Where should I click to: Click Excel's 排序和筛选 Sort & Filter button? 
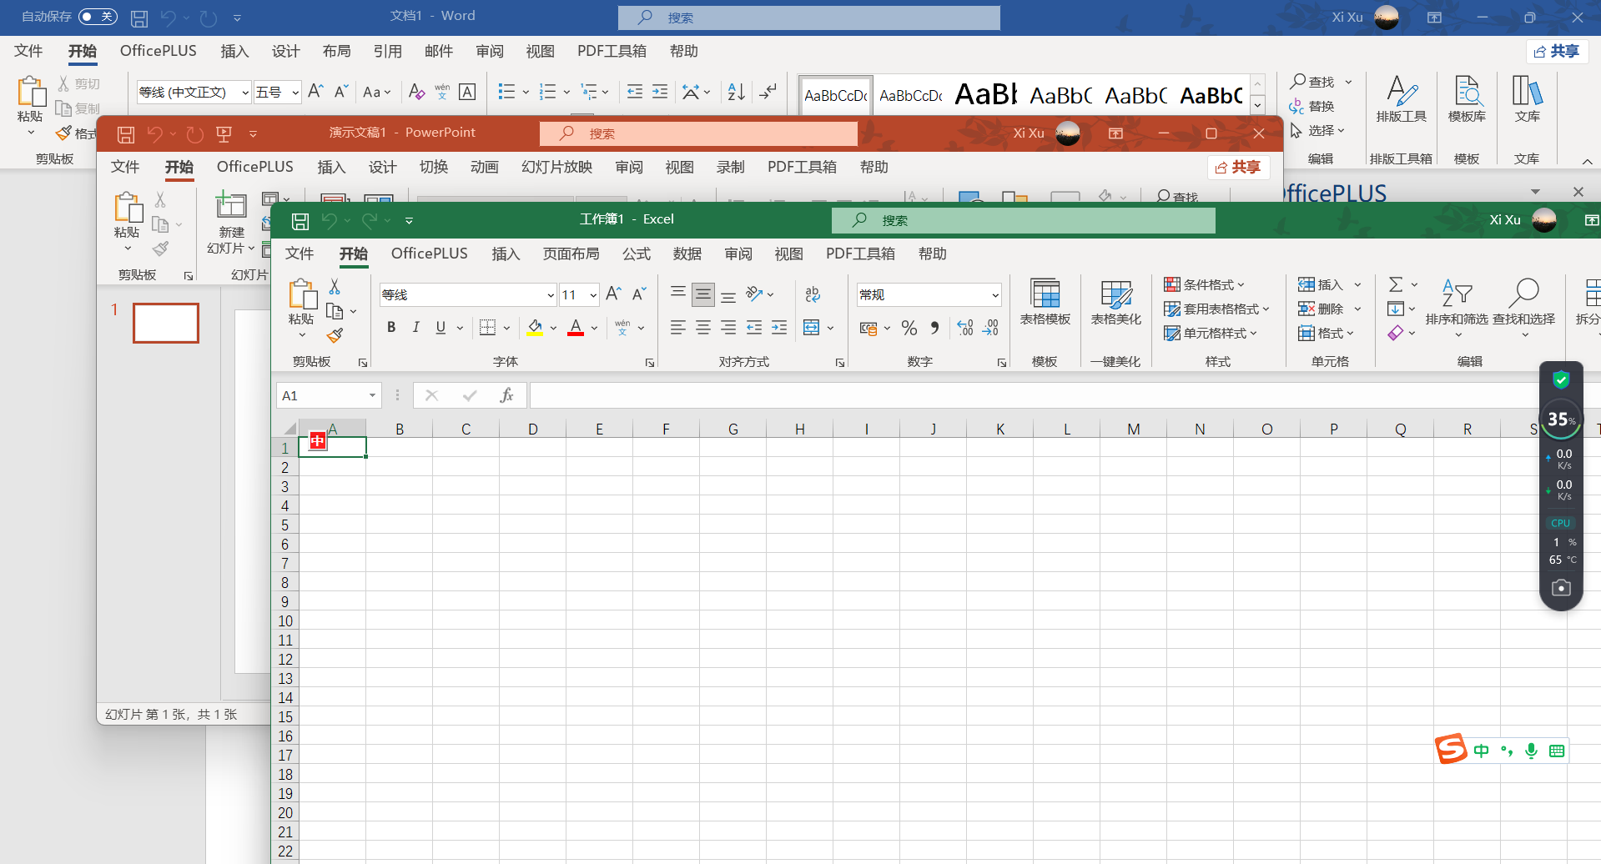[x=1457, y=306]
